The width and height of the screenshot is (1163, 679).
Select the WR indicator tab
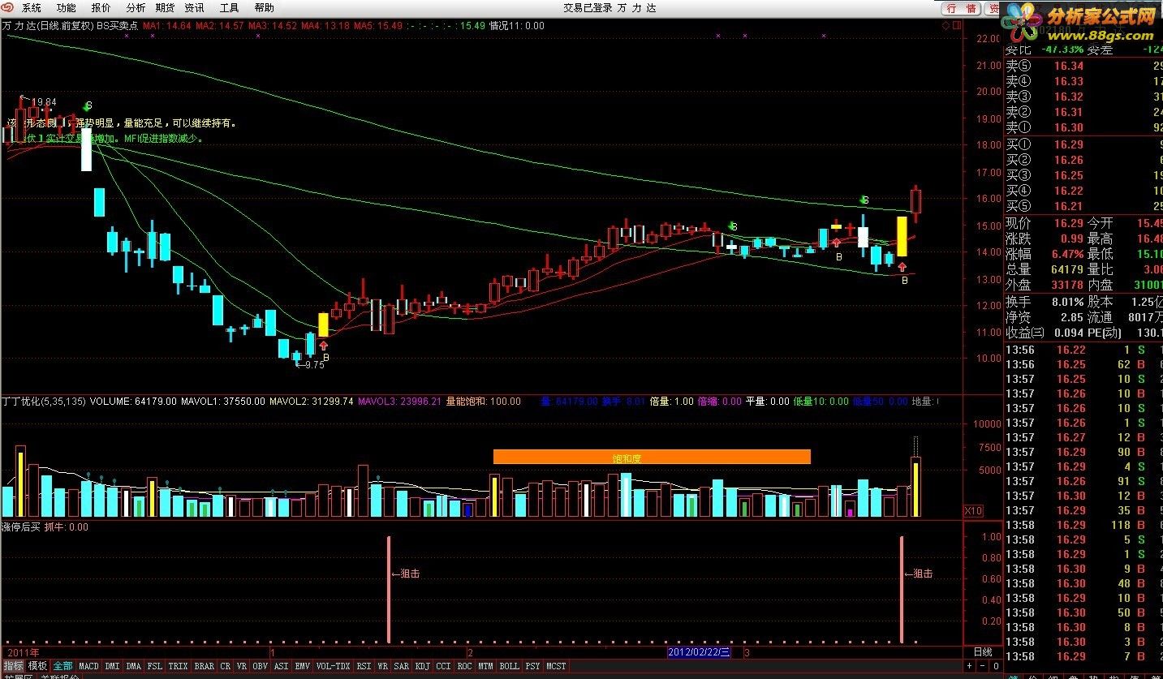382,666
